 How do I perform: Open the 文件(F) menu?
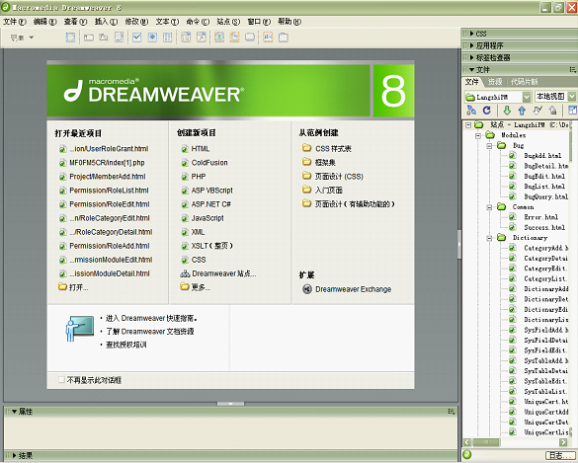point(15,22)
